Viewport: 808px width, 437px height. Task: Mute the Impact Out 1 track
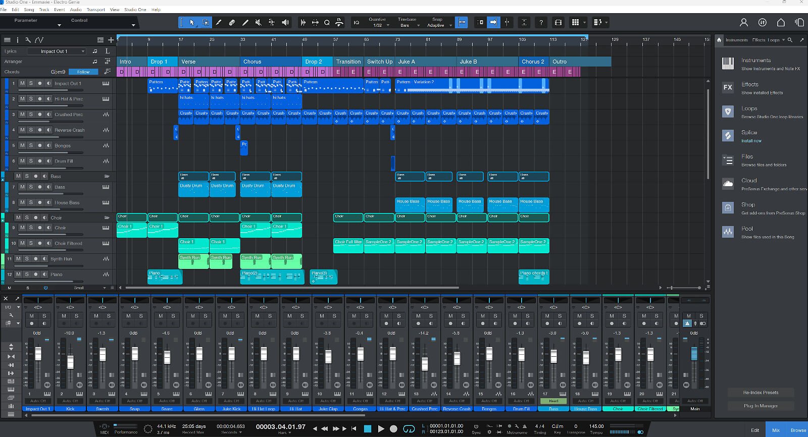(x=22, y=84)
